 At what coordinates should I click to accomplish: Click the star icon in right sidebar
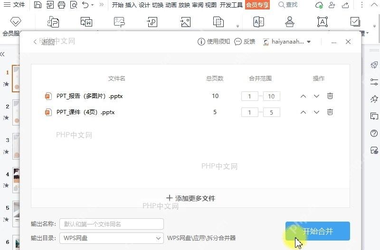(374, 99)
